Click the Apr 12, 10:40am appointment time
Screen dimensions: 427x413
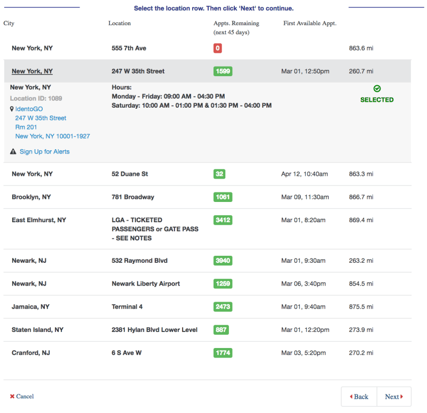304,174
